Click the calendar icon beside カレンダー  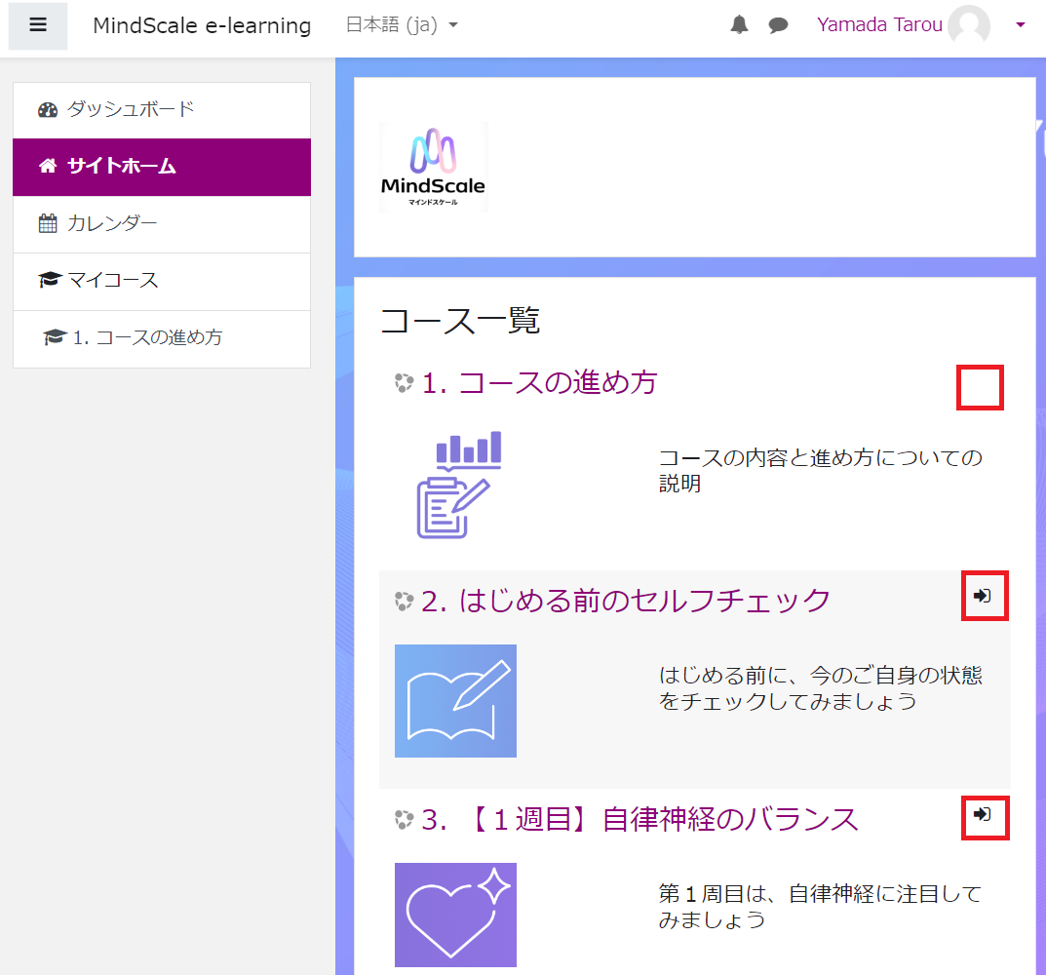[48, 223]
